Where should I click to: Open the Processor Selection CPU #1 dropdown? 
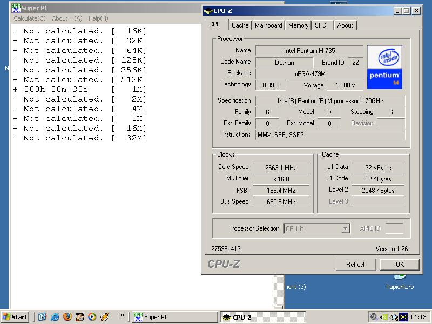click(317, 228)
